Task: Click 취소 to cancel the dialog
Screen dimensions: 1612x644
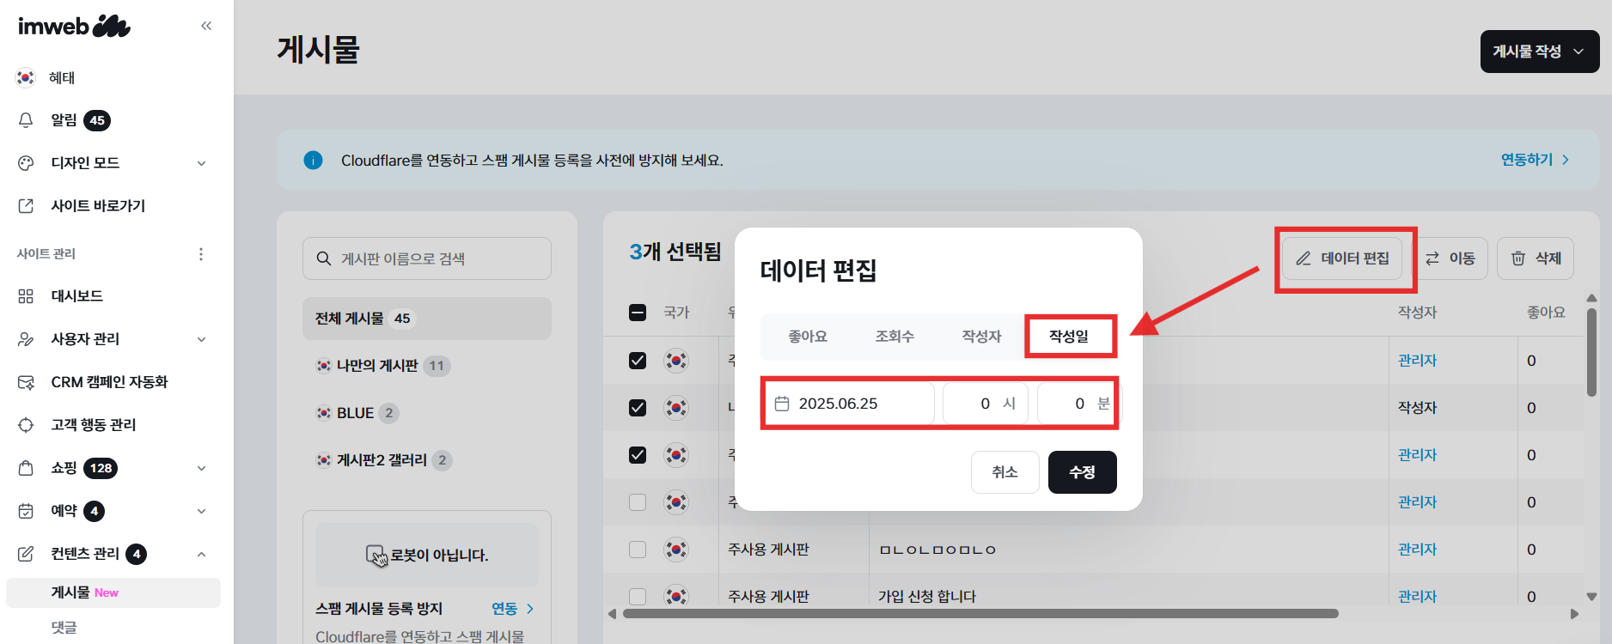Action: (x=1005, y=472)
